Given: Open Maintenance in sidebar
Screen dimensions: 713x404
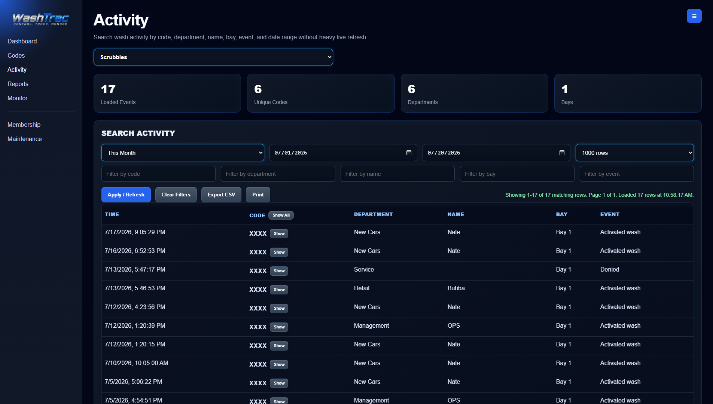Looking at the screenshot, I should click(x=25, y=139).
